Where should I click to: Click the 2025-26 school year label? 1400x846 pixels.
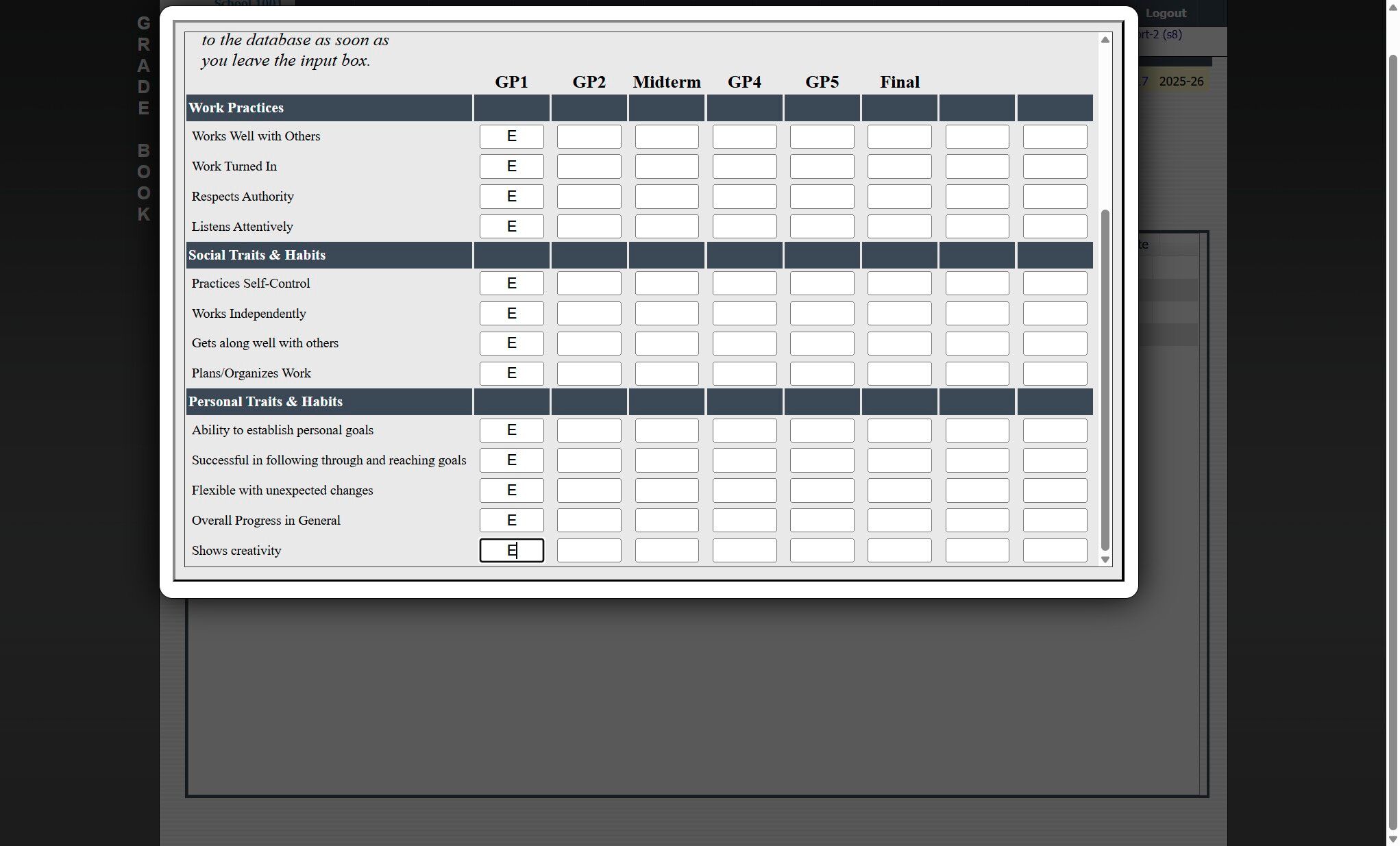tap(1181, 82)
